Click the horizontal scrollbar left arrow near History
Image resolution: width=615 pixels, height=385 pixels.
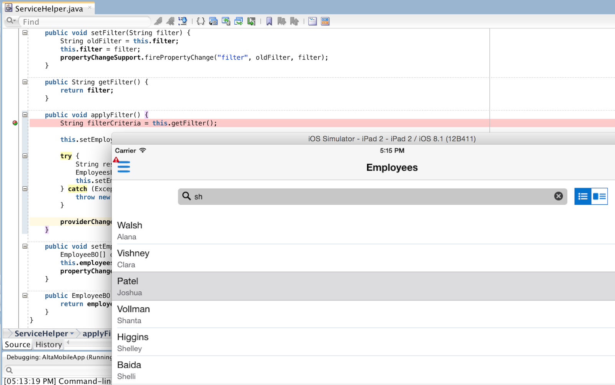pyautogui.click(x=68, y=342)
